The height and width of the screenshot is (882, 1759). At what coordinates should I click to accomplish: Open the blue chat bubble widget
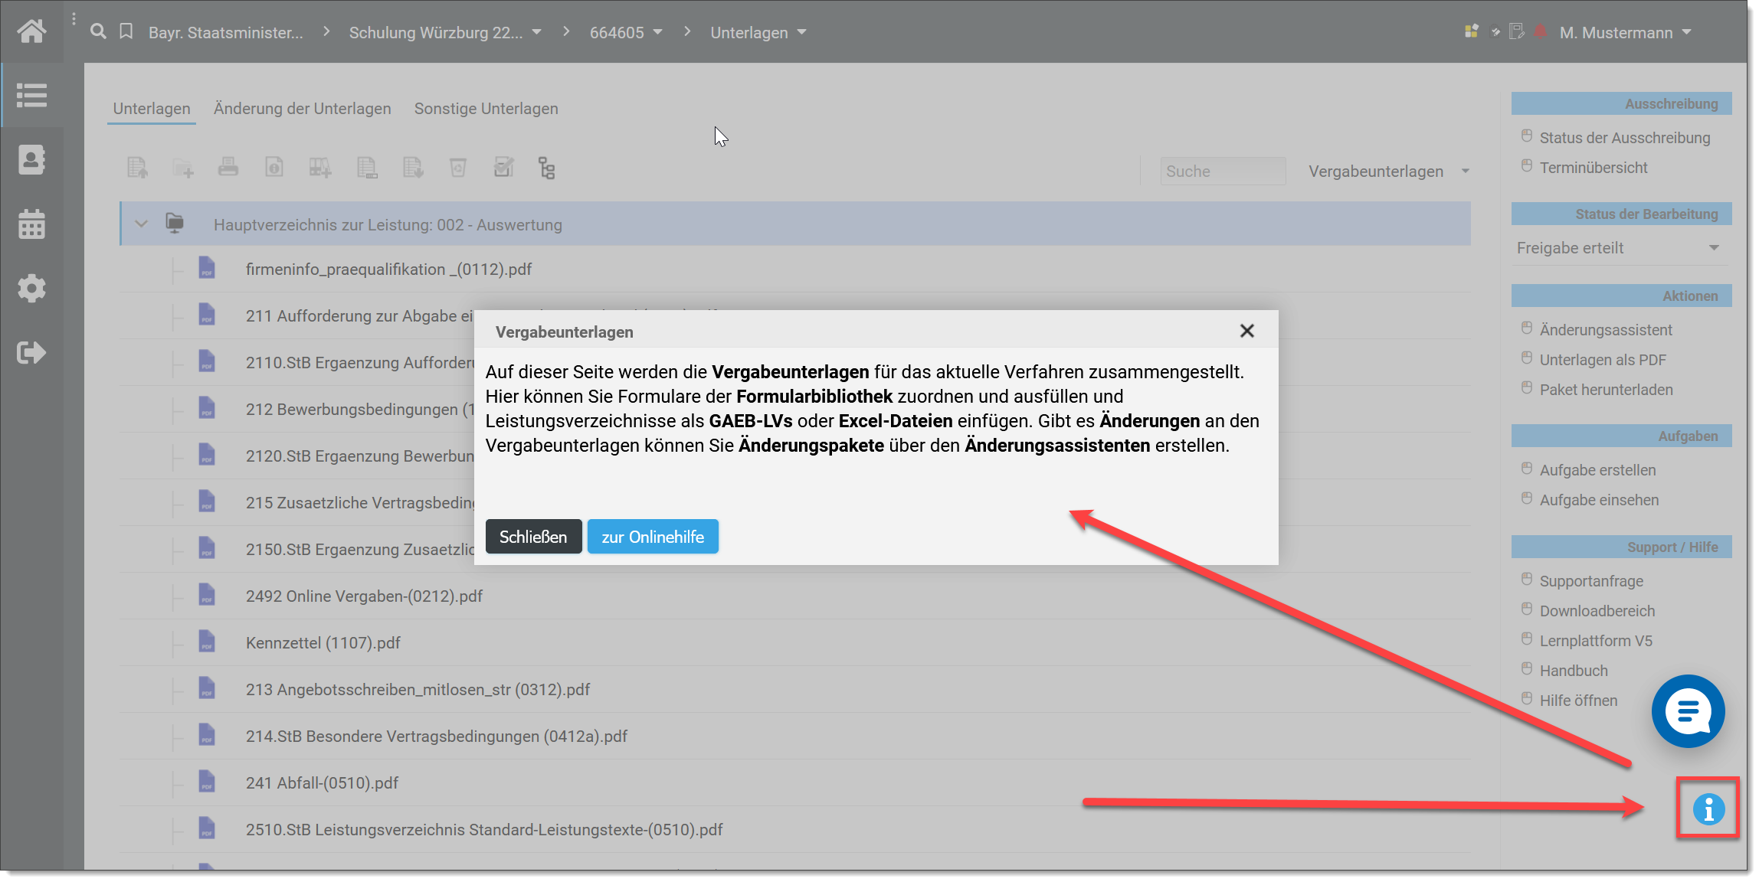[x=1688, y=711]
